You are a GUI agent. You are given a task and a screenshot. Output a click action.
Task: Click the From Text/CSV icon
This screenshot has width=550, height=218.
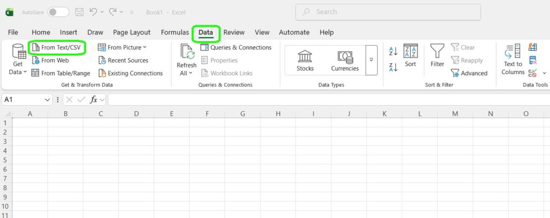pyautogui.click(x=36, y=47)
